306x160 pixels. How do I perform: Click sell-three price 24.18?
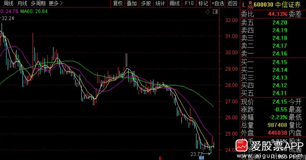point(280,38)
